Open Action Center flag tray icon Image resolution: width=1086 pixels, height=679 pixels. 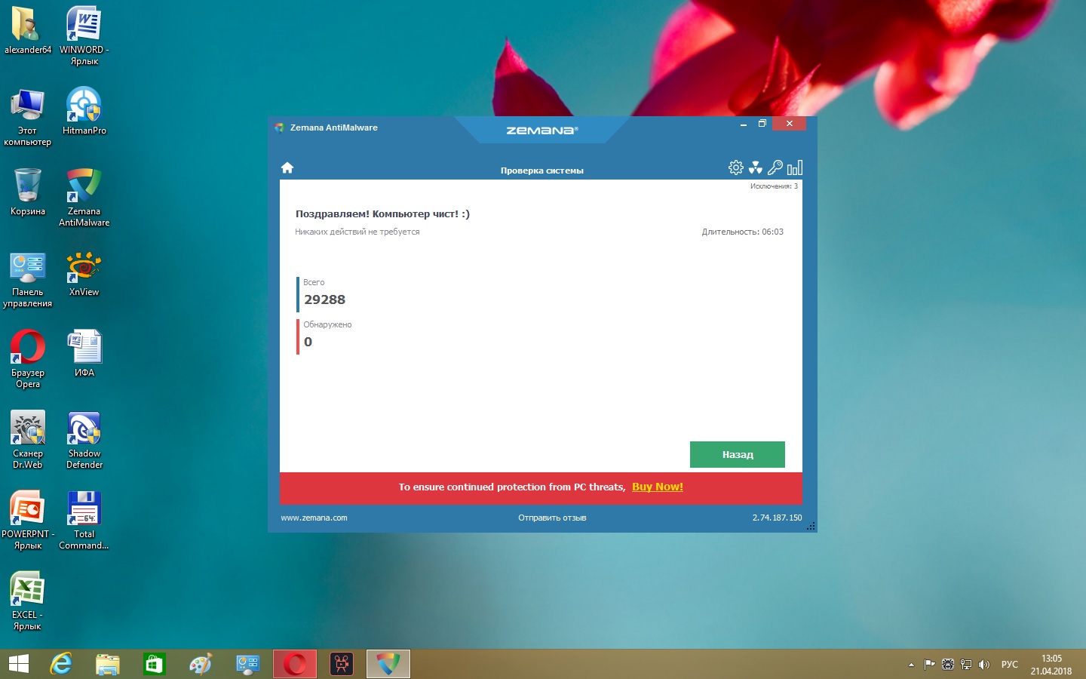click(930, 665)
